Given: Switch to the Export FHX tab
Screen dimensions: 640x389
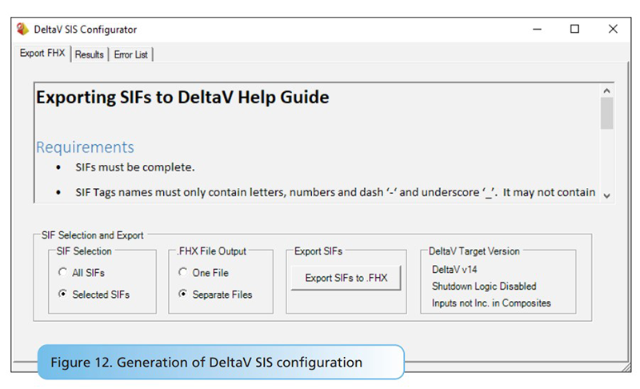Looking at the screenshot, I should [42, 54].
